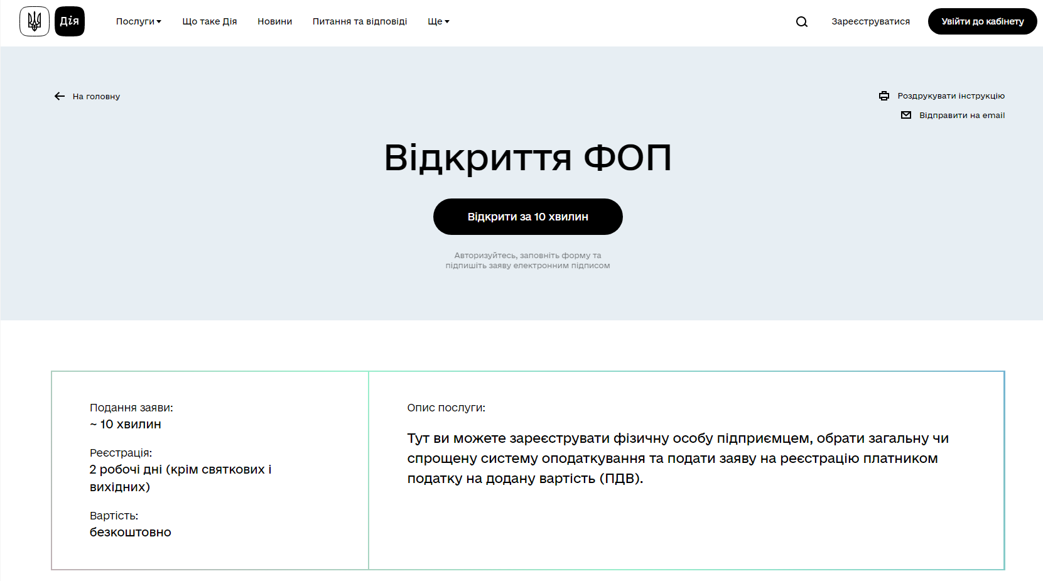This screenshot has height=581, width=1043.
Task: Open site search with magnifier icon
Action: click(x=802, y=22)
